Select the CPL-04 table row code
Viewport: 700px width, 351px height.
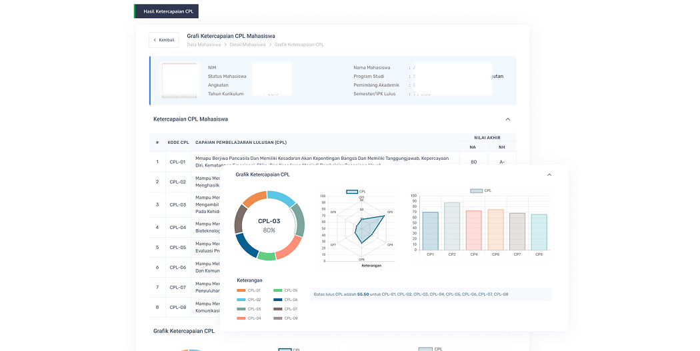178,228
